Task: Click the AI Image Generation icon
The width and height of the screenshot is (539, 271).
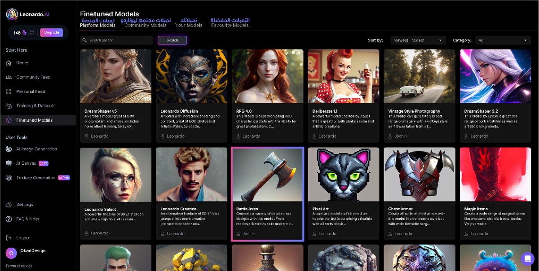Action: (9, 149)
